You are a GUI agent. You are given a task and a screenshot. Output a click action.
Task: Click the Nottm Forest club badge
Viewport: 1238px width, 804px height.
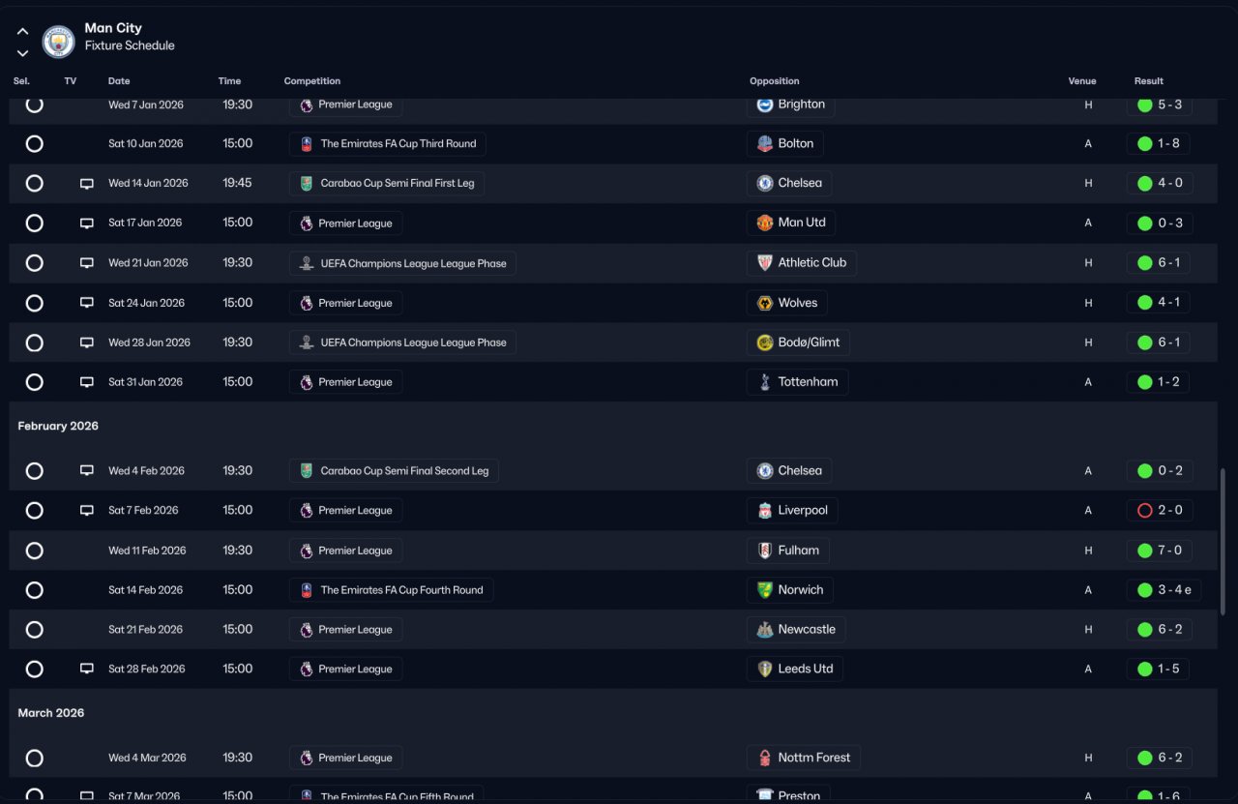tap(765, 759)
